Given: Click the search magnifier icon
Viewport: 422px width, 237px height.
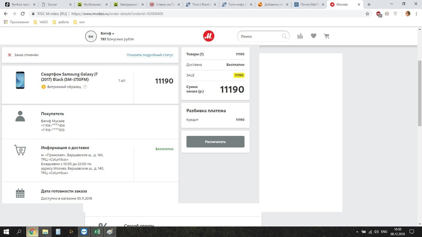Looking at the screenshot, I should click(284, 36).
